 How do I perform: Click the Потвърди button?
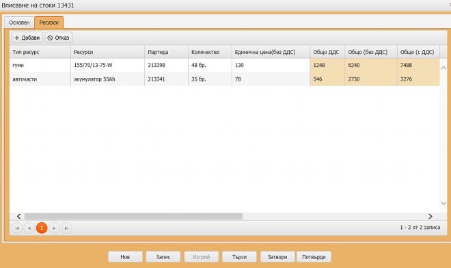(x=314, y=257)
